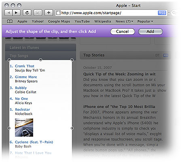The height and width of the screenshot is (165, 182).
Task: Click the artist name Britney Spears
Action: click(x=26, y=81)
